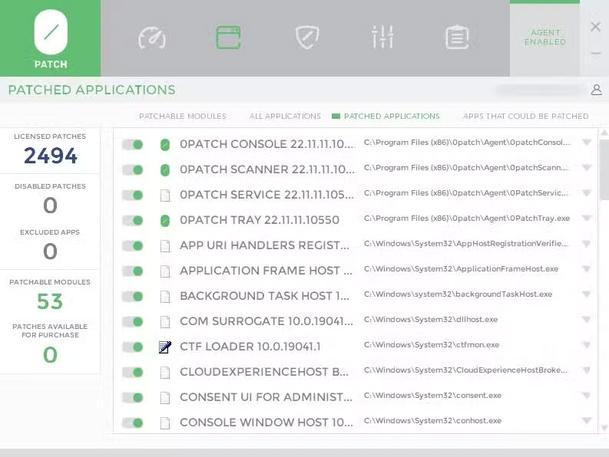Toggle patching for Consent UI
This screenshot has width=609, height=457.
click(133, 397)
